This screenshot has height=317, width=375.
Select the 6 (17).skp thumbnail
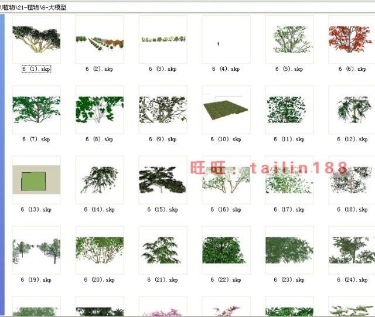pyautogui.click(x=289, y=180)
